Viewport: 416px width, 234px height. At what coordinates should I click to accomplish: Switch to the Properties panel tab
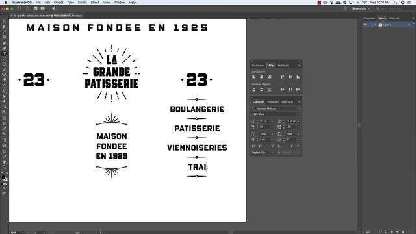coord(369,18)
